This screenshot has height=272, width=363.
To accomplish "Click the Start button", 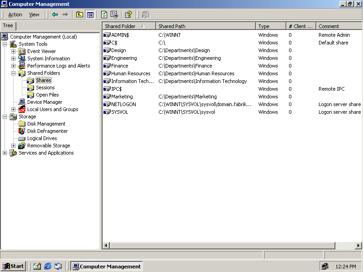I will point(13,266).
